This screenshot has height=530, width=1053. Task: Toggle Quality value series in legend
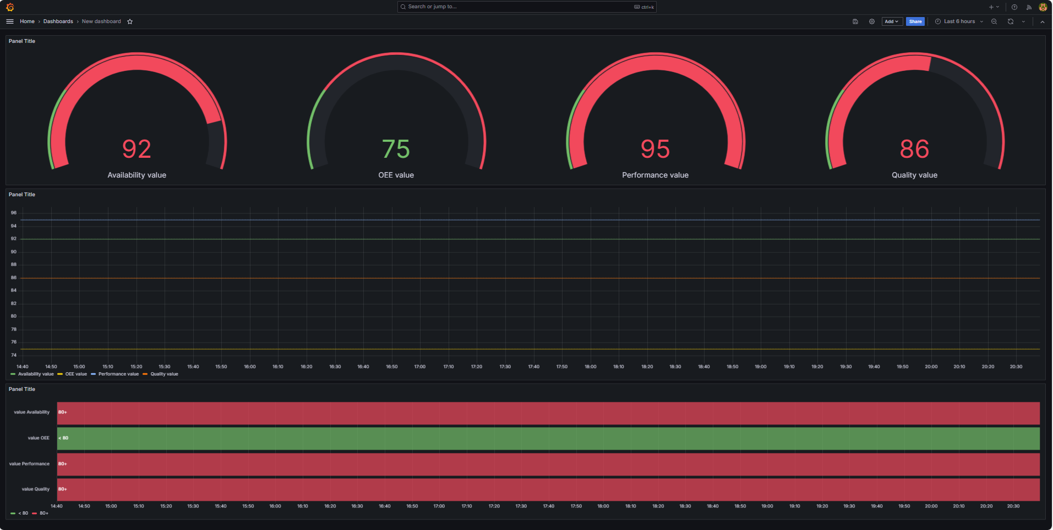pos(164,374)
